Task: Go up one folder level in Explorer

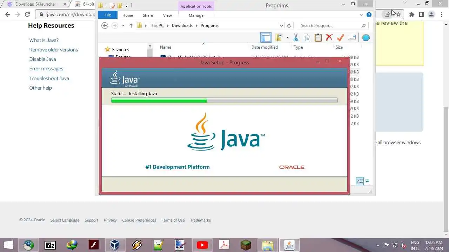Action: coord(131,26)
